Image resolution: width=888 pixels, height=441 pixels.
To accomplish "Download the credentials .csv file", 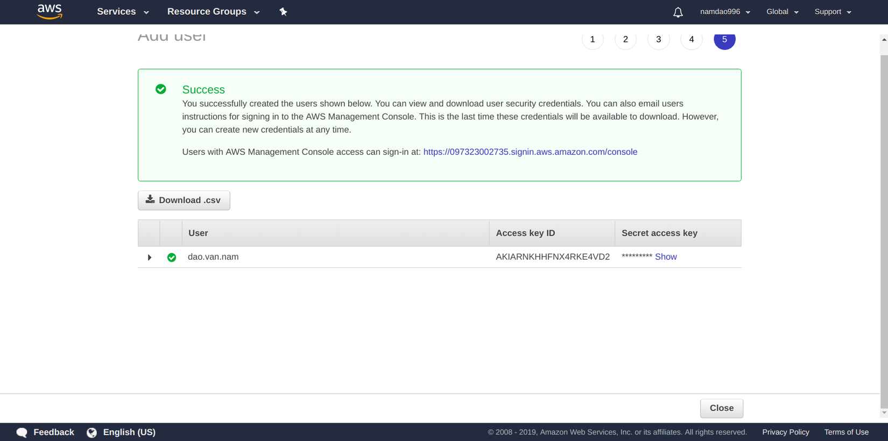I will 184,200.
